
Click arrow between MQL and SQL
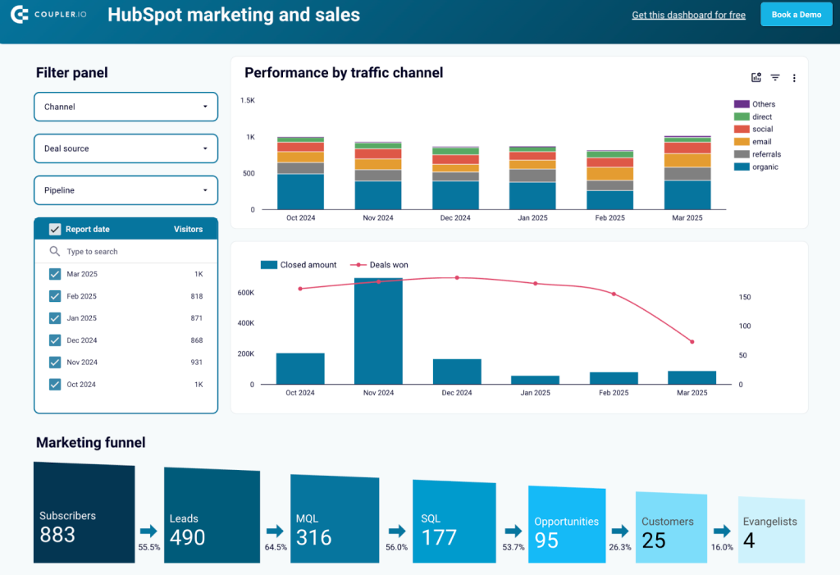[x=397, y=531]
